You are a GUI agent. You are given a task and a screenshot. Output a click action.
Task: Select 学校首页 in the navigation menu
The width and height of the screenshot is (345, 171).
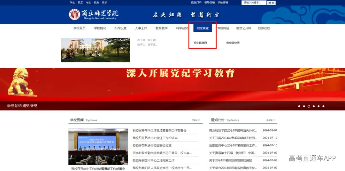pos(80,28)
